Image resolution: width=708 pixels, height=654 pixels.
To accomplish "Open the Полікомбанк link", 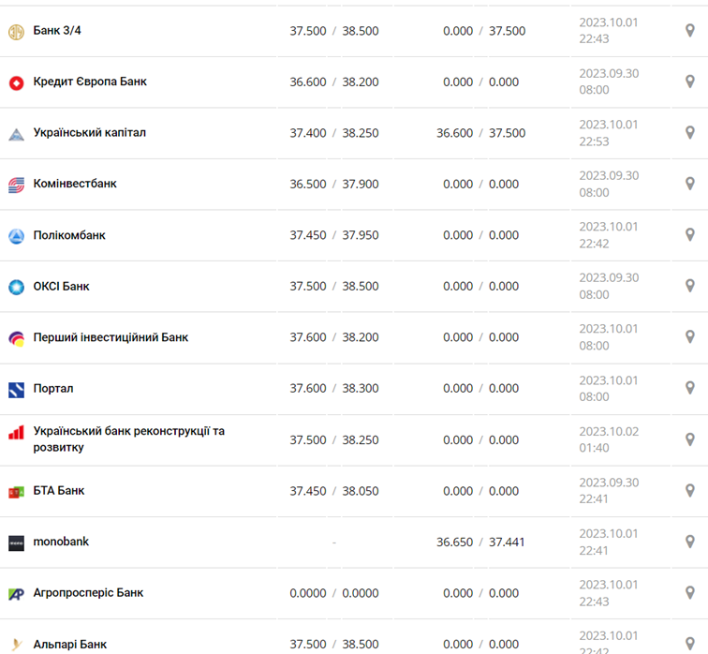I will (69, 235).
